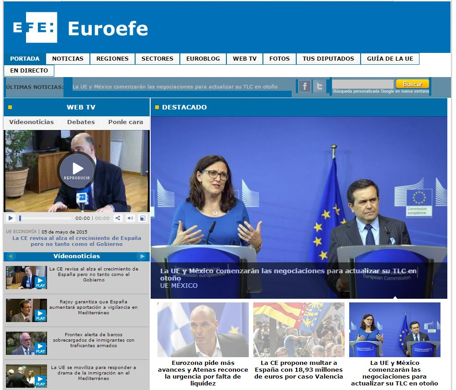Click the UE MÉXICO category label

[179, 286]
